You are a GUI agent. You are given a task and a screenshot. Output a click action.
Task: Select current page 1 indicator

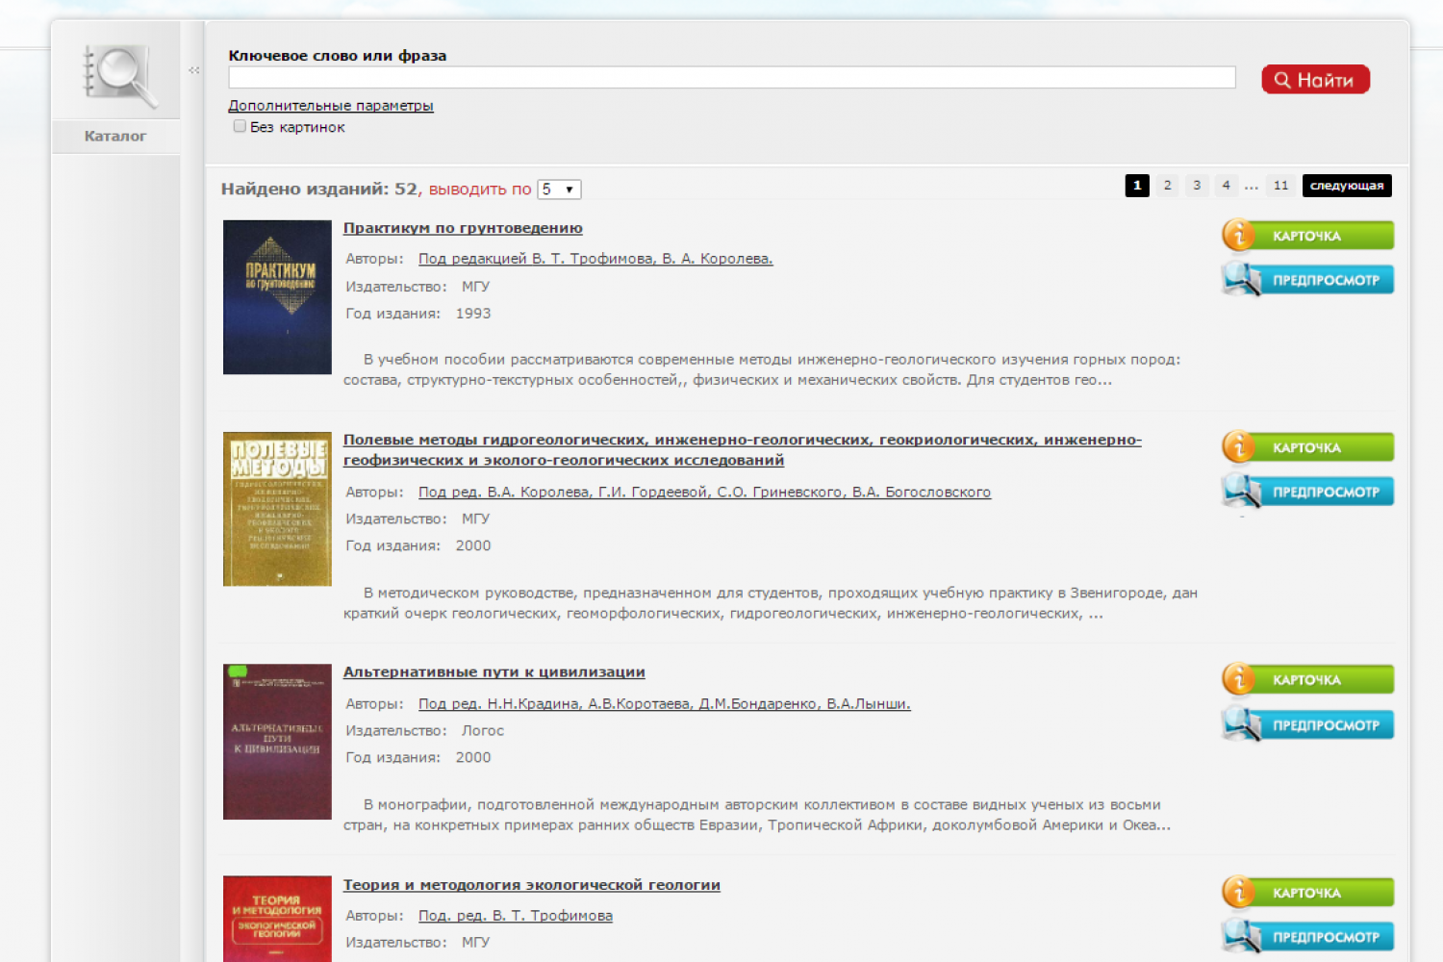[x=1137, y=186]
